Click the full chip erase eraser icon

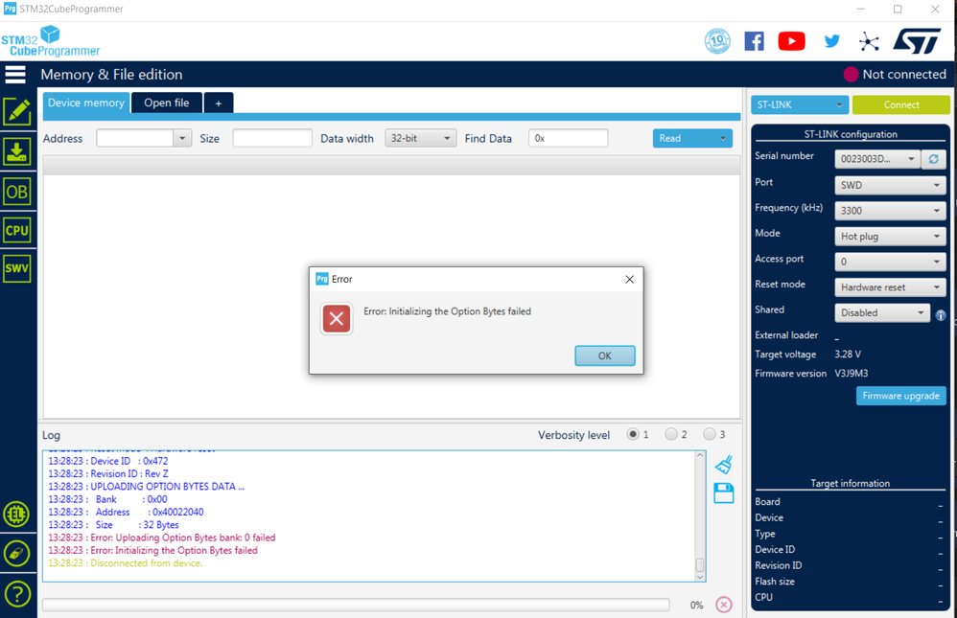pyautogui.click(x=16, y=554)
